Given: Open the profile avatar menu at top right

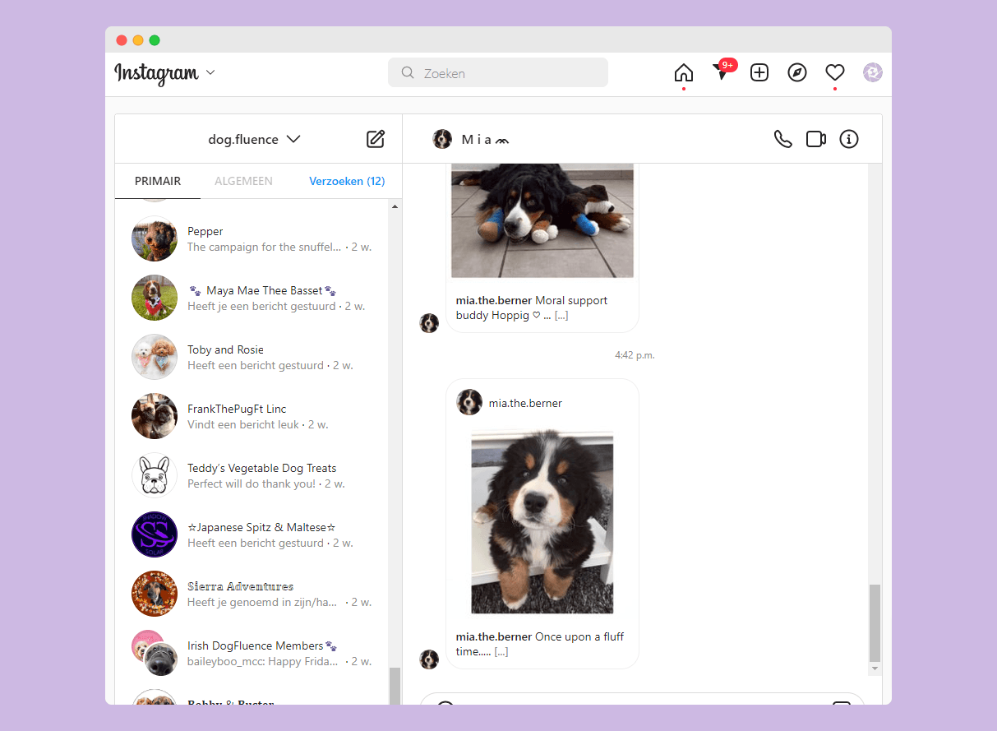Looking at the screenshot, I should click(872, 72).
